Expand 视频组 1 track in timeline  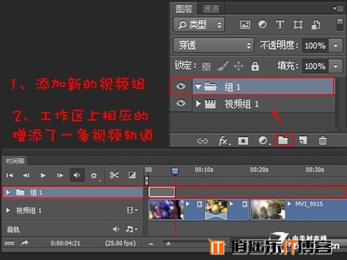pyautogui.click(x=8, y=210)
